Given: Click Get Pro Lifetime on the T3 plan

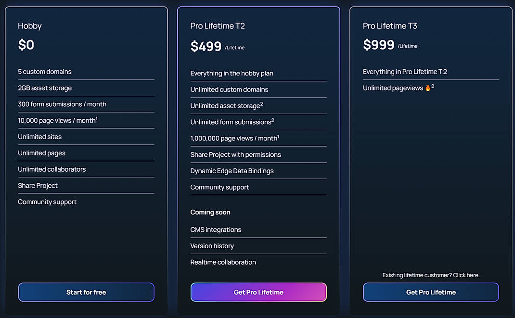Looking at the screenshot, I should [x=430, y=292].
